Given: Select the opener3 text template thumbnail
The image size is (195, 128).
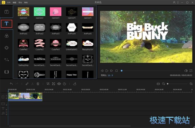Looking at the screenshot, I should click(55, 12).
